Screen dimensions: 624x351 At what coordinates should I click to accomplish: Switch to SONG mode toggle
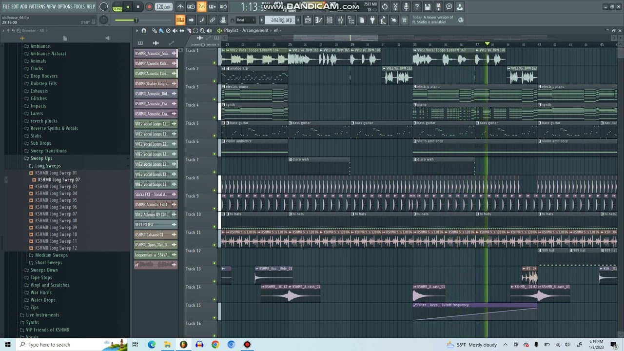[x=117, y=8]
